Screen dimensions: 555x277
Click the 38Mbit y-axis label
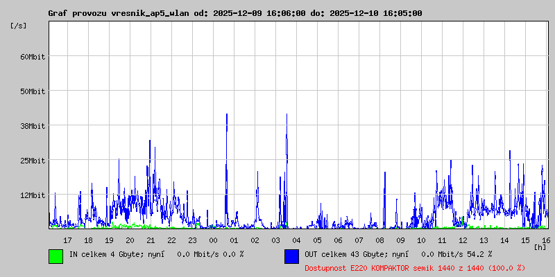[33, 126]
